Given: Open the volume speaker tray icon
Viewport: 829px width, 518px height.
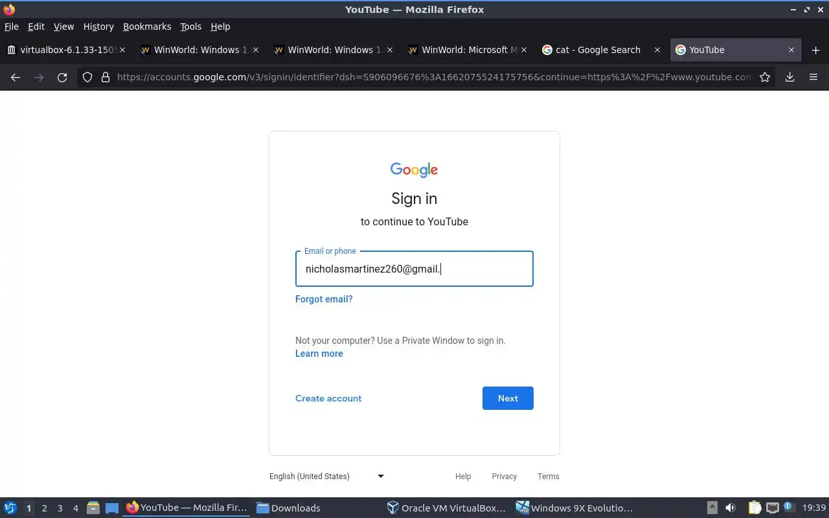Looking at the screenshot, I should 731,508.
